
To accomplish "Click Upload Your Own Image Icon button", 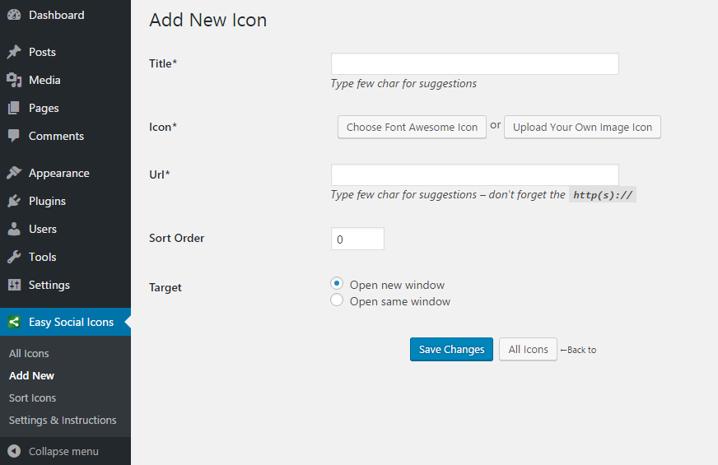I will 582,127.
